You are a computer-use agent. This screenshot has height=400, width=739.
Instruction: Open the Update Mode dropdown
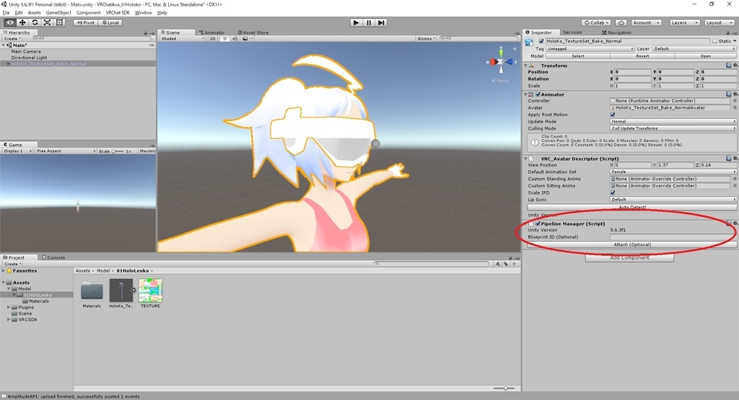[x=673, y=121]
